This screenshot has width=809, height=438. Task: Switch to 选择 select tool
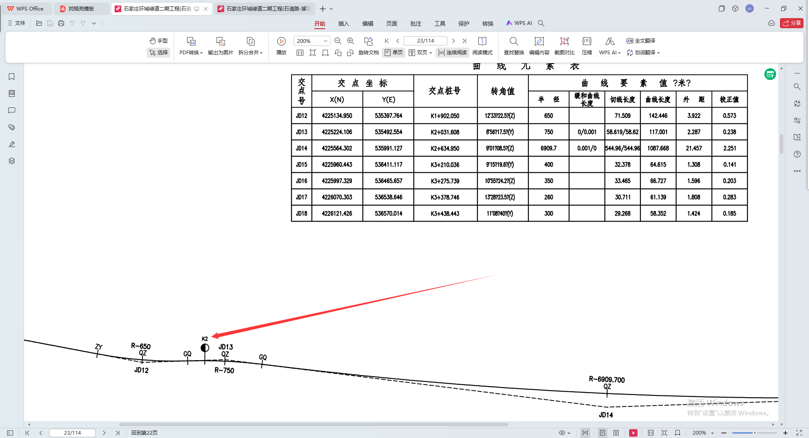point(158,53)
